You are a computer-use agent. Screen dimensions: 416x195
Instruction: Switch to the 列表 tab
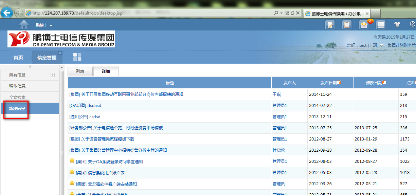[x=80, y=71]
